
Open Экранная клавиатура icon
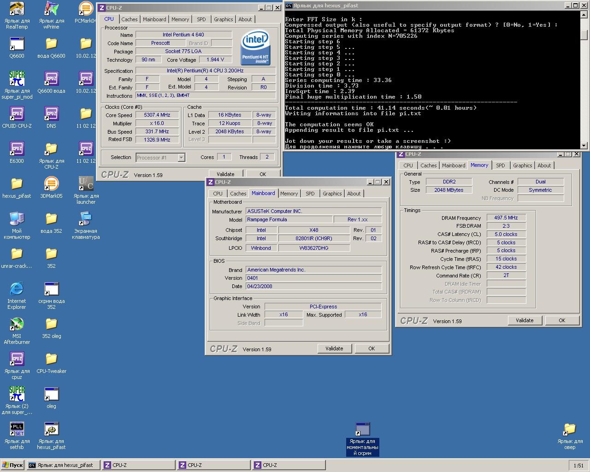click(86, 219)
